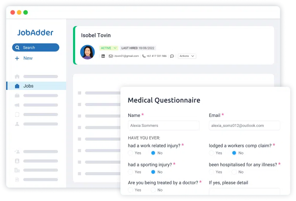
Task: Click the 'If yes, please detail' field
Action: 244,191
